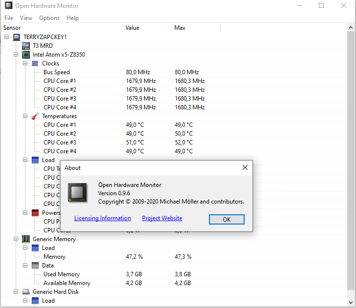
Task: Click the 3,7 GB Used Memory value
Action: tap(134, 274)
